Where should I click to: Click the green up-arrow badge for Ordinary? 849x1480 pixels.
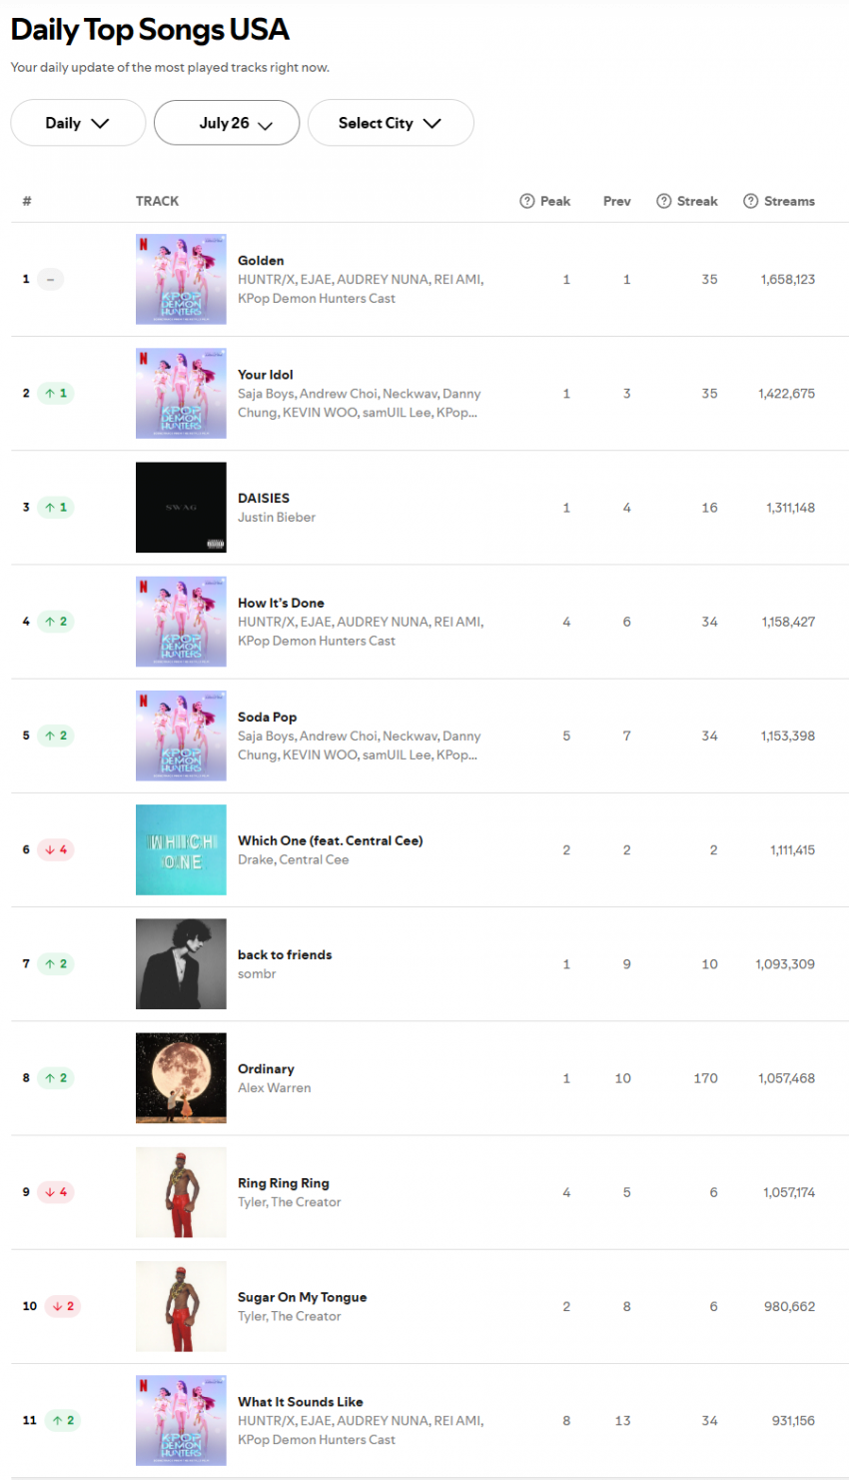pos(57,1078)
